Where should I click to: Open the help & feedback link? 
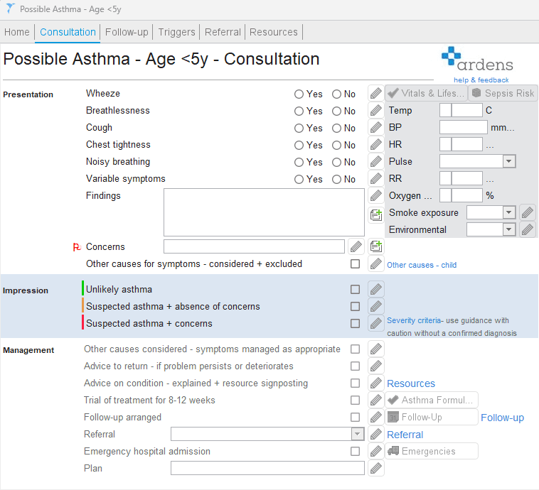[481, 80]
